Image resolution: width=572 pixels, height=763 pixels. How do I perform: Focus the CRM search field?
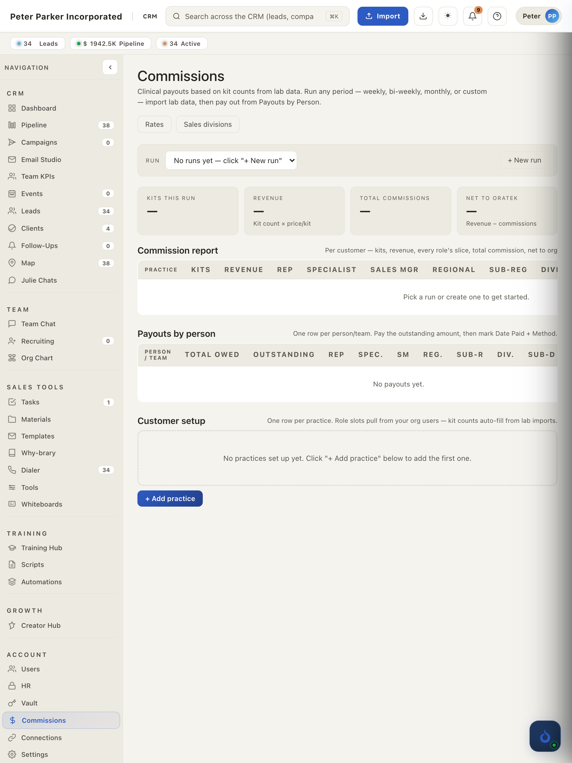pyautogui.click(x=257, y=16)
